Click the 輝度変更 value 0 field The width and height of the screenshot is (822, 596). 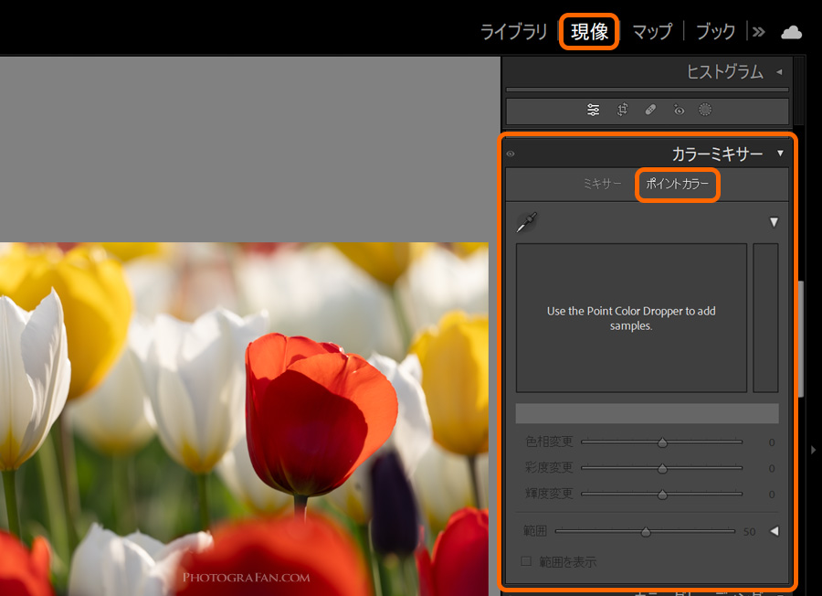coord(771,495)
